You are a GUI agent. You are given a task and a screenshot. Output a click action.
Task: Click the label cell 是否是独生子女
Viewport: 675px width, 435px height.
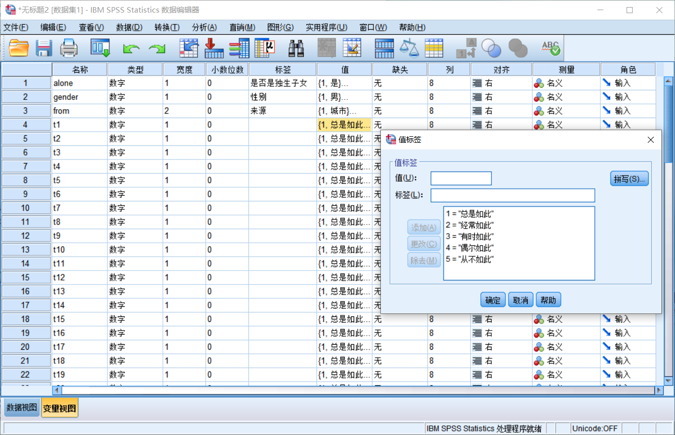point(283,83)
